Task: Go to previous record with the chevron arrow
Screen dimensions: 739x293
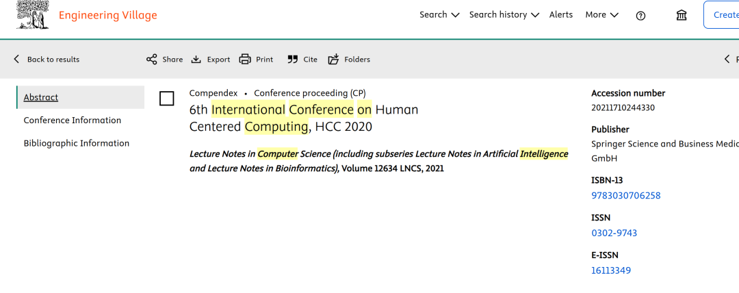Action: [727, 59]
